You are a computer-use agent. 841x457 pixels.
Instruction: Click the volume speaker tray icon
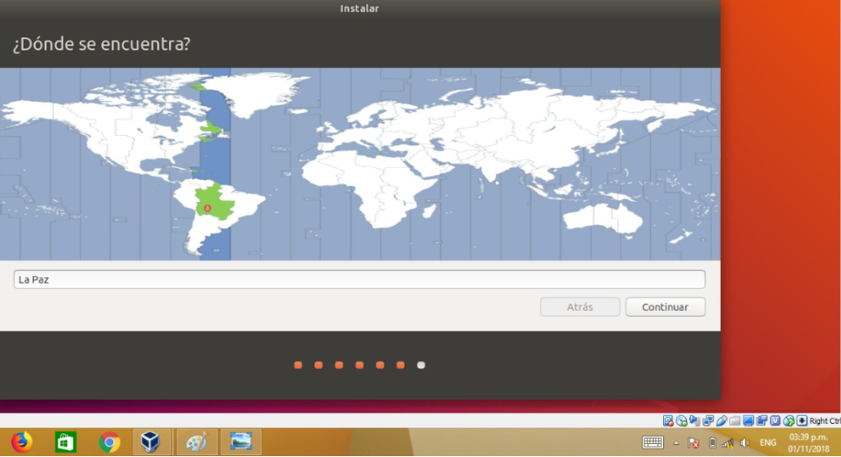click(x=744, y=442)
